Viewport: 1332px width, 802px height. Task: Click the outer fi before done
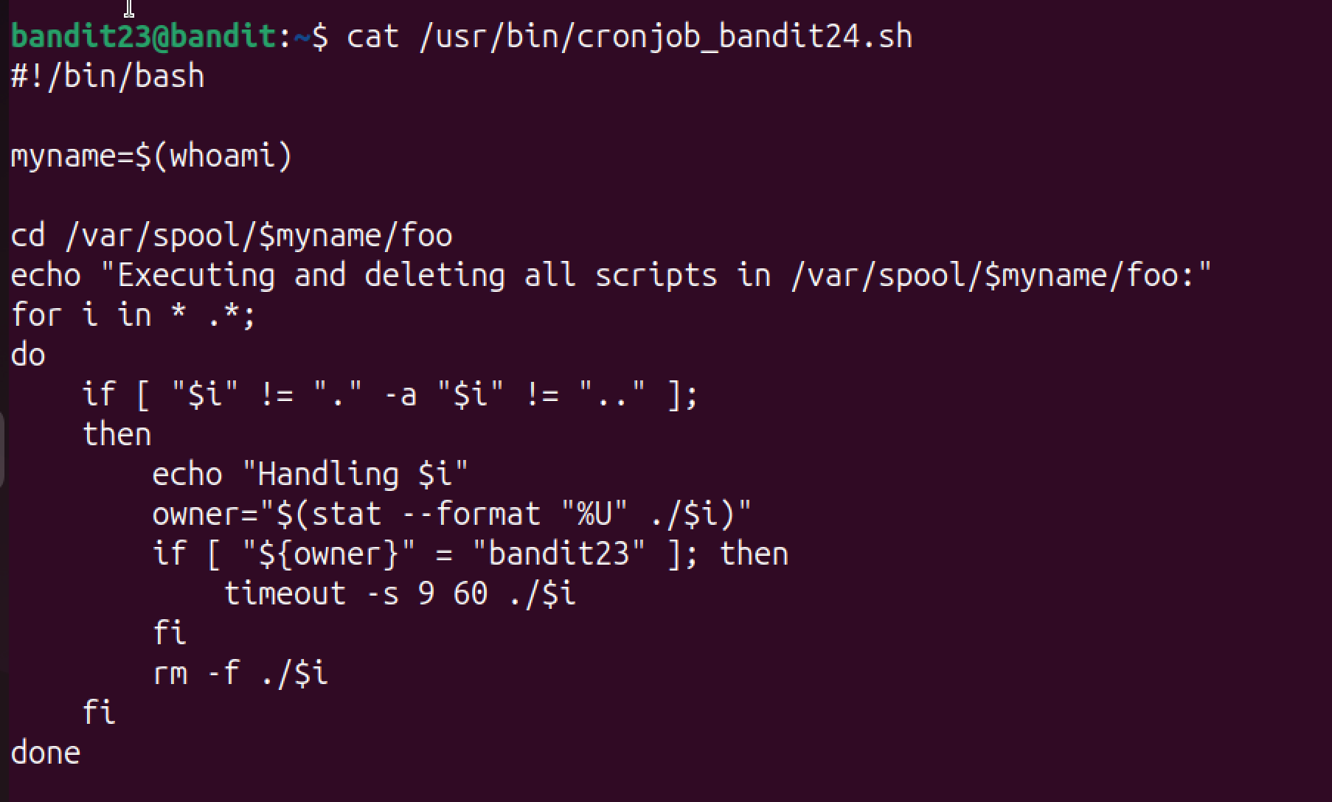click(x=99, y=713)
